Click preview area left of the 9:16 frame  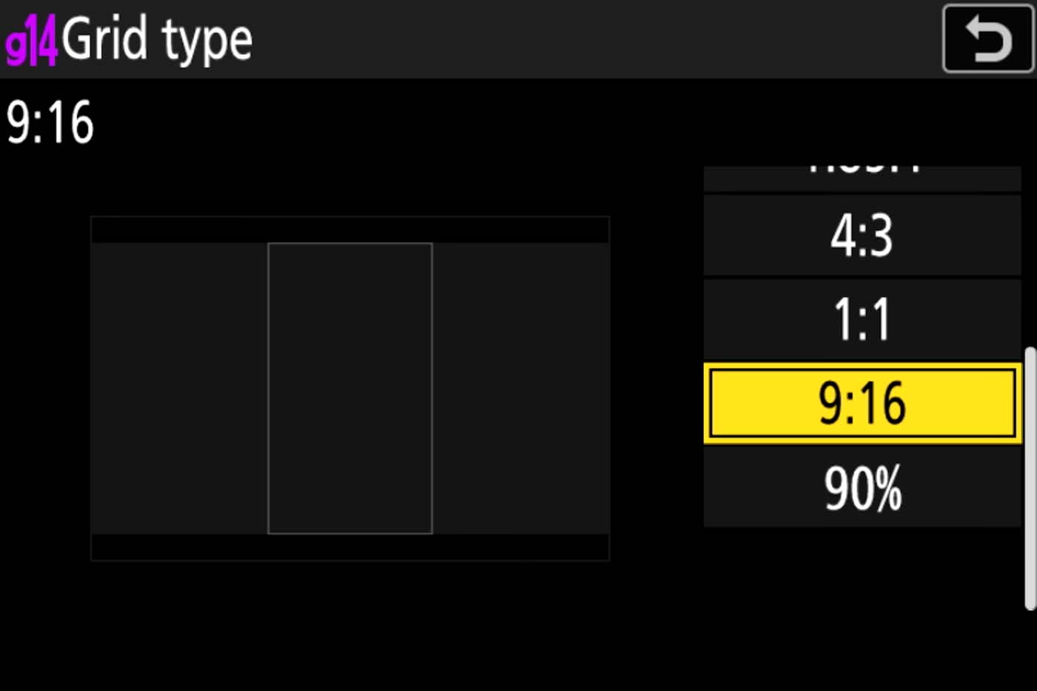point(179,388)
